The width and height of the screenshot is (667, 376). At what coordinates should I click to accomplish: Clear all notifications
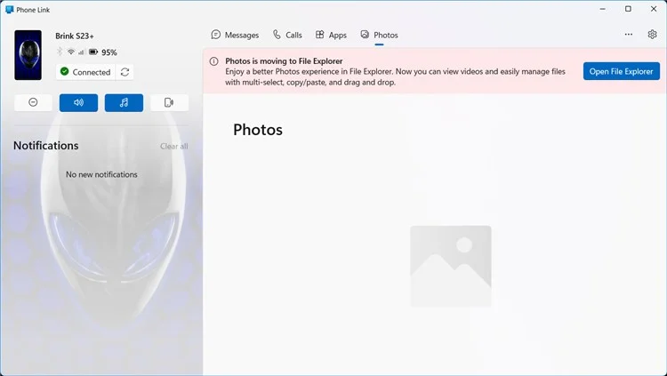(x=174, y=146)
